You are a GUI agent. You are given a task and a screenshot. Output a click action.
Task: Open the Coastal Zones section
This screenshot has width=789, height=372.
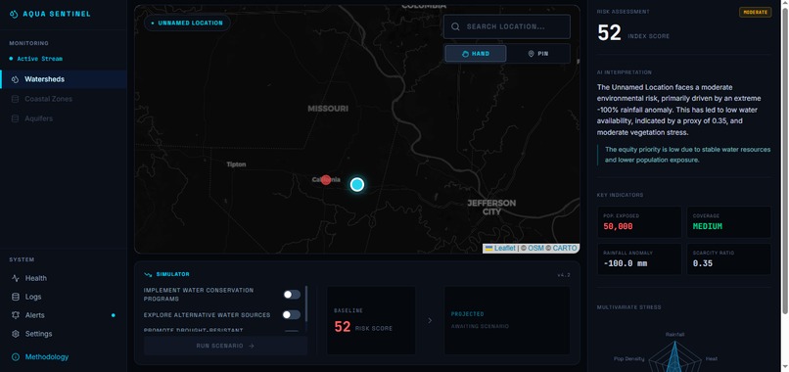[64, 99]
